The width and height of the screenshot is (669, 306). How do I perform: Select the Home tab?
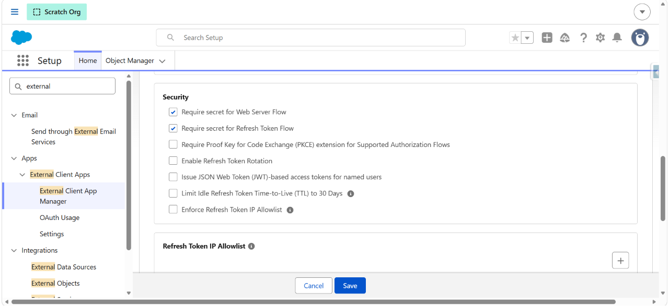pyautogui.click(x=88, y=60)
